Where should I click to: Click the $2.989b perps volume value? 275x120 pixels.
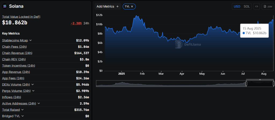click(82, 91)
